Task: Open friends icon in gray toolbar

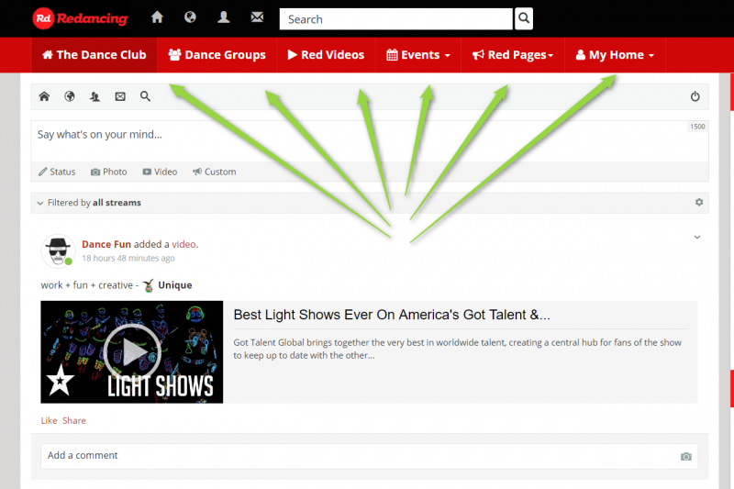Action: coord(95,96)
